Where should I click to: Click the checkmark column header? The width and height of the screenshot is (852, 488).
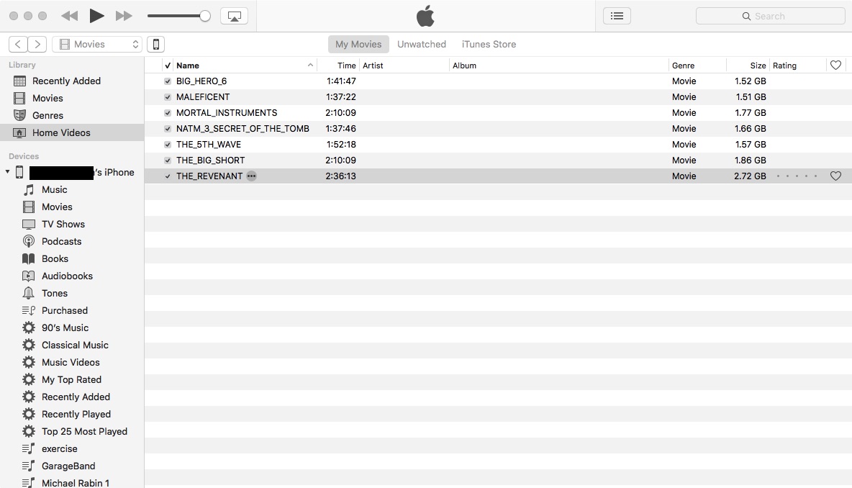click(x=168, y=65)
